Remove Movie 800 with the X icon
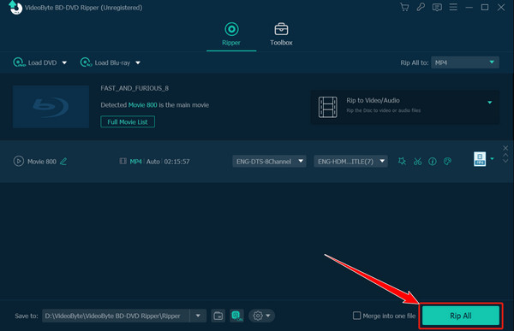Viewport: 514px width, 331px height. pos(505,148)
